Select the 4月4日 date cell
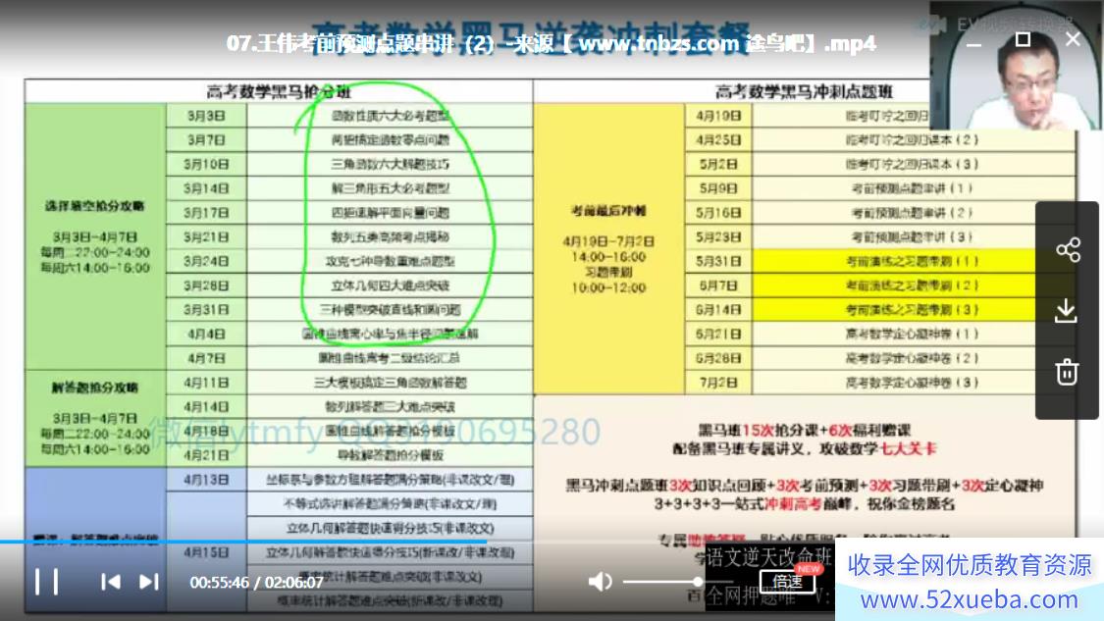Viewport: 1104px width, 621px height. pyautogui.click(x=206, y=334)
